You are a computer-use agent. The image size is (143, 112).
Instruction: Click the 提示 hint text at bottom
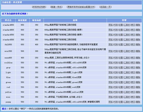30,109
